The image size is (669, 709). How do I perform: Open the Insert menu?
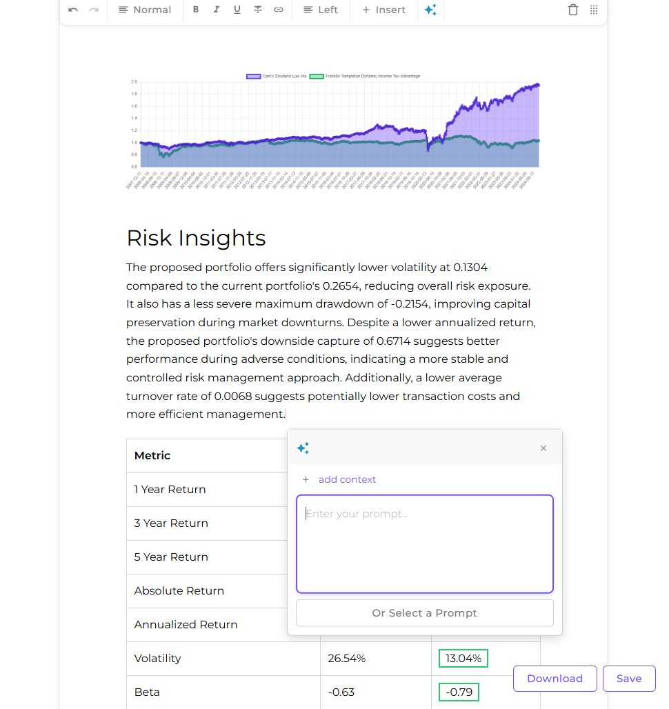click(383, 10)
